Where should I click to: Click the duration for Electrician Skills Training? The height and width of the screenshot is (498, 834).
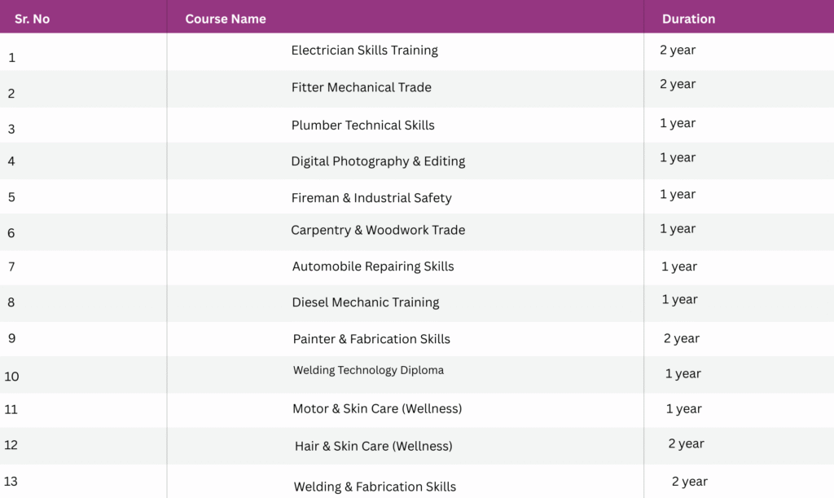pos(678,50)
